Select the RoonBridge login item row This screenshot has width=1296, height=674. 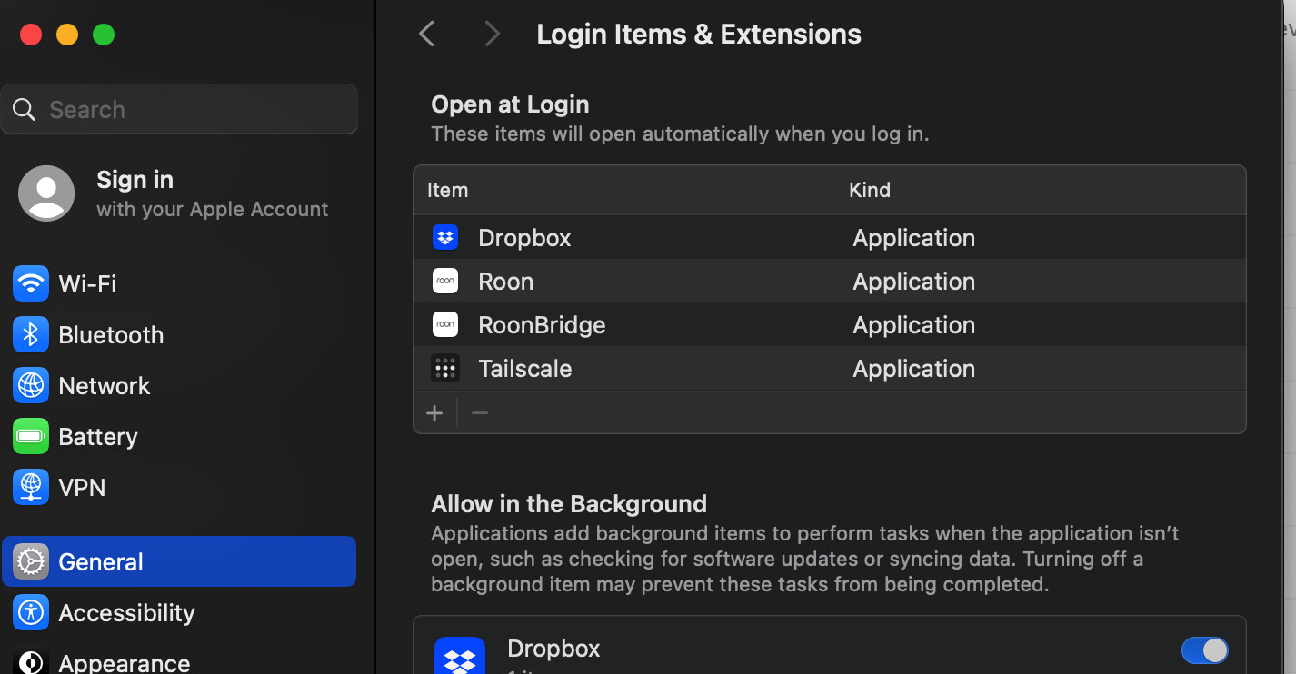tap(830, 325)
